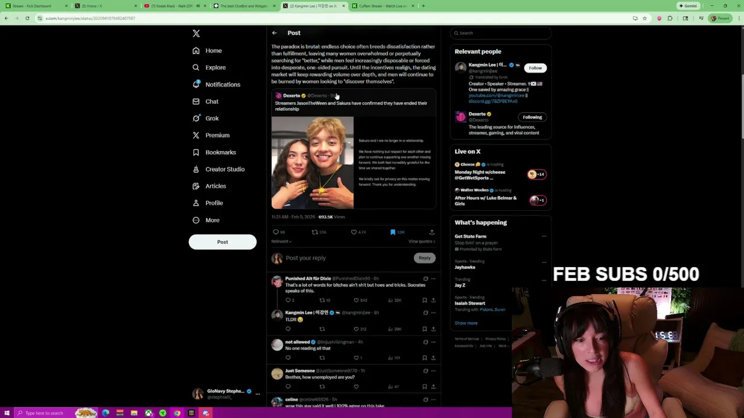This screenshot has width=744, height=418.
Task: Open the quoted Dexerto post image
Action: coord(312,163)
